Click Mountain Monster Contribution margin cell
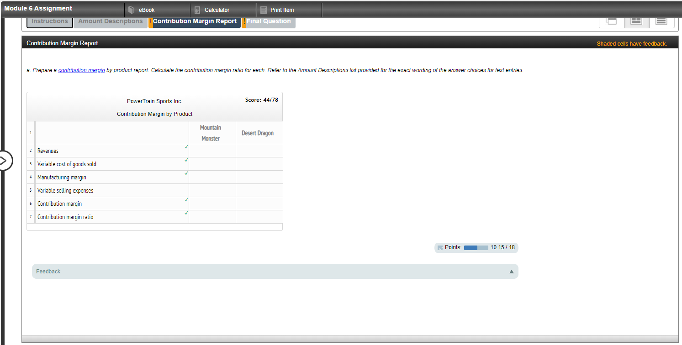This screenshot has height=345, width=682. [x=212, y=204]
